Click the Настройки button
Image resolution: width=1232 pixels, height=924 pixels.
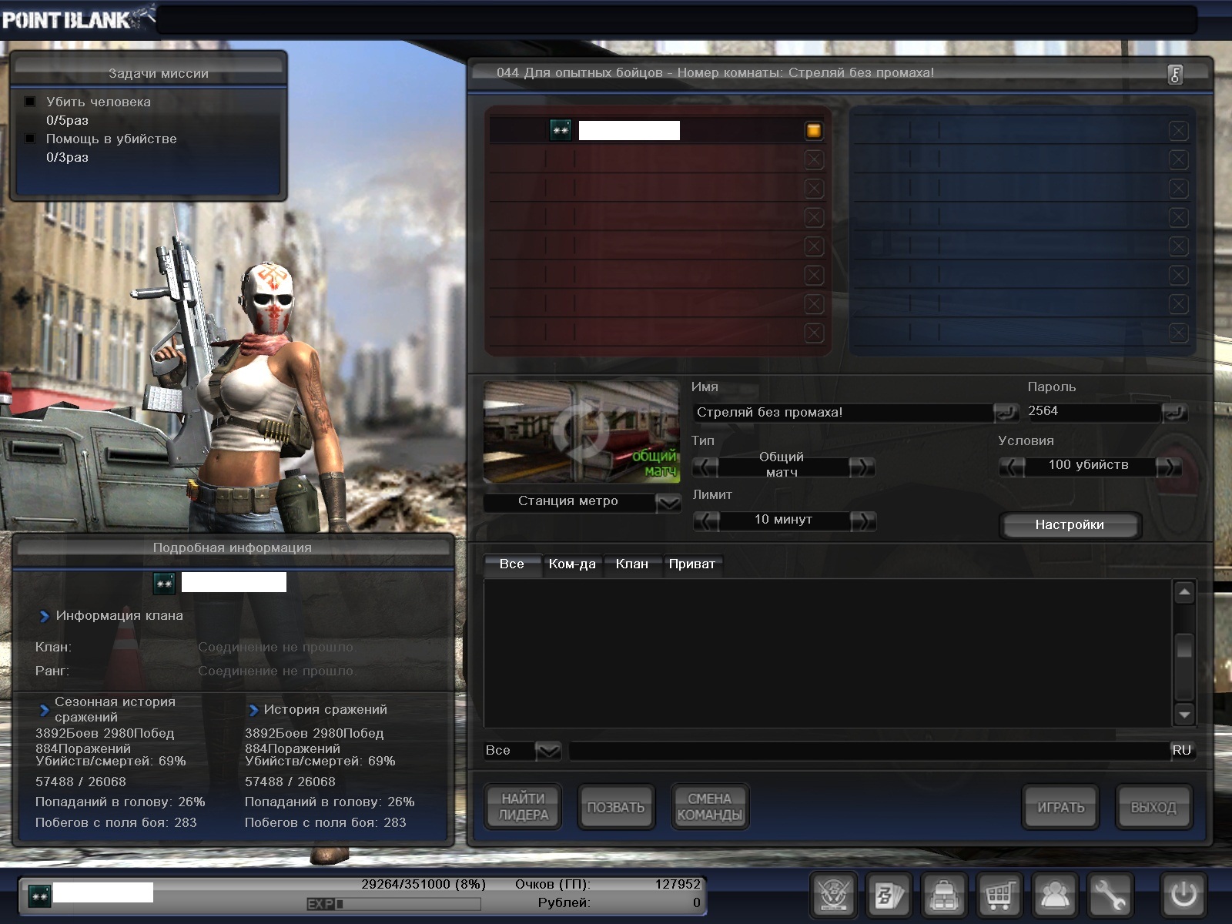1070,525
